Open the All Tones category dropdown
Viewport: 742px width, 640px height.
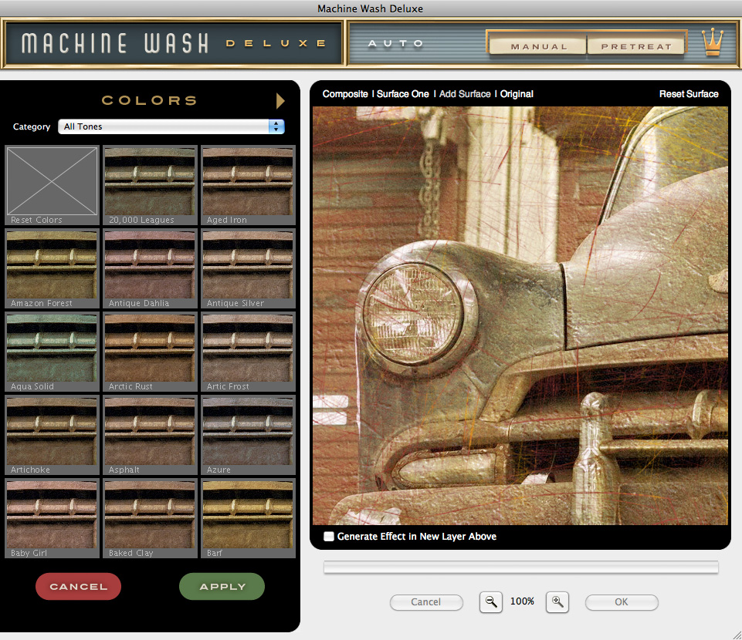click(x=171, y=126)
